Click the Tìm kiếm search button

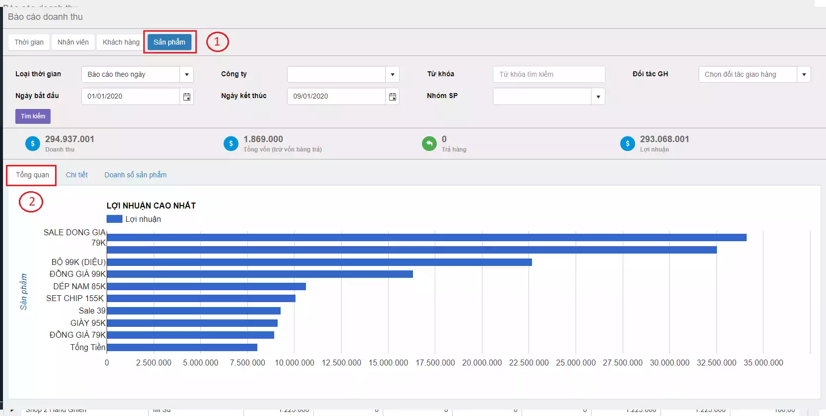[33, 116]
